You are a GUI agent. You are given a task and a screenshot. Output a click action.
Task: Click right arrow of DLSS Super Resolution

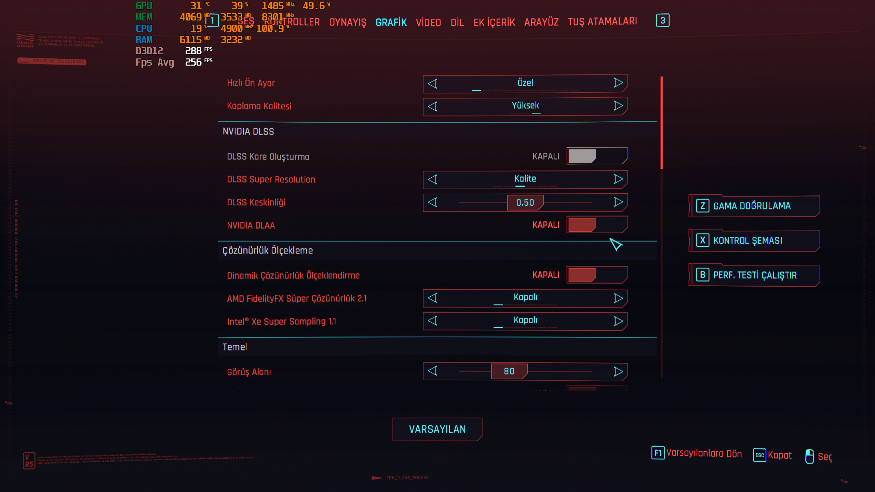point(618,179)
